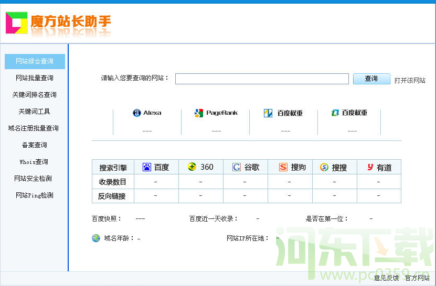Screen dimensions: 436x286
Task: Click the 搜索引擎 table header cell
Action: coord(113,168)
